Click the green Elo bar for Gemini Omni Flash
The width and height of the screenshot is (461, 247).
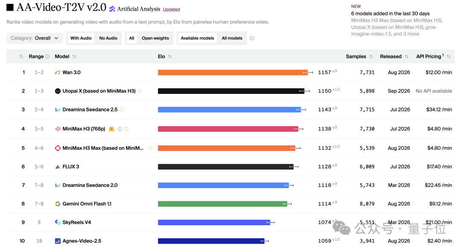pyautogui.click(x=222, y=204)
